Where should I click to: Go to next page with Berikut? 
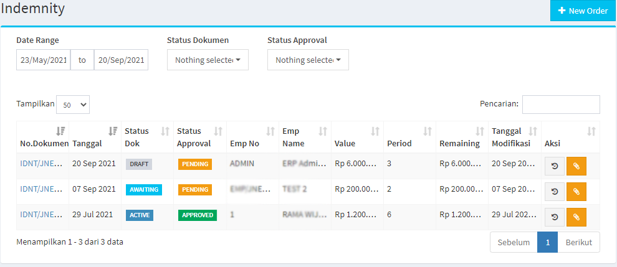click(x=579, y=242)
